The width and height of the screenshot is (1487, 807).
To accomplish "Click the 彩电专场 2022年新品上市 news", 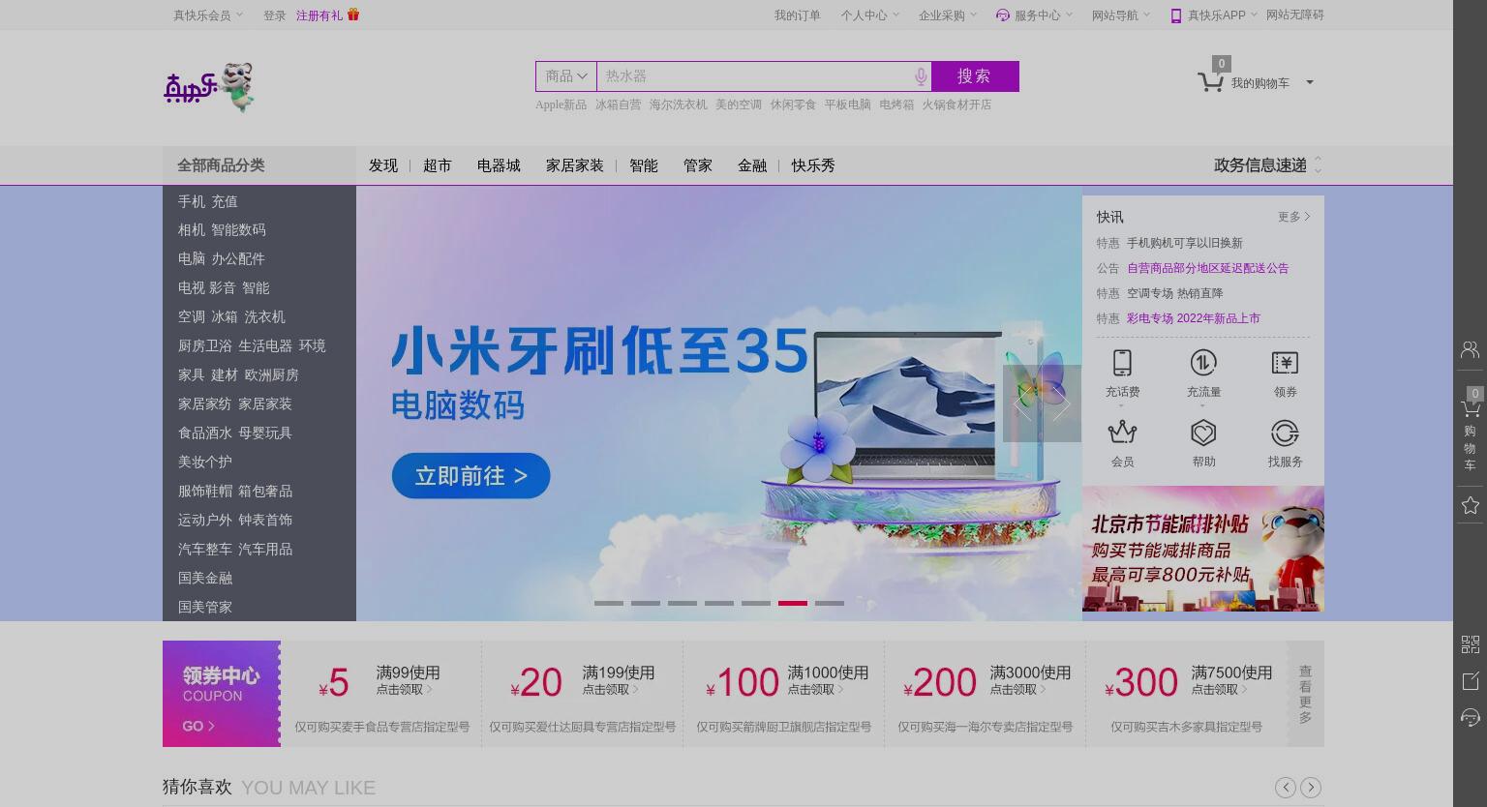I will (1194, 318).
